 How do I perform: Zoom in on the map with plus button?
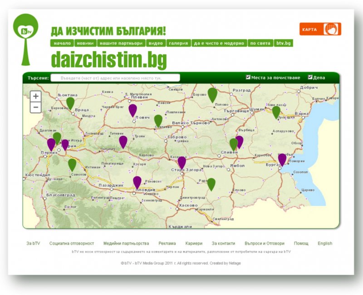tap(36, 96)
